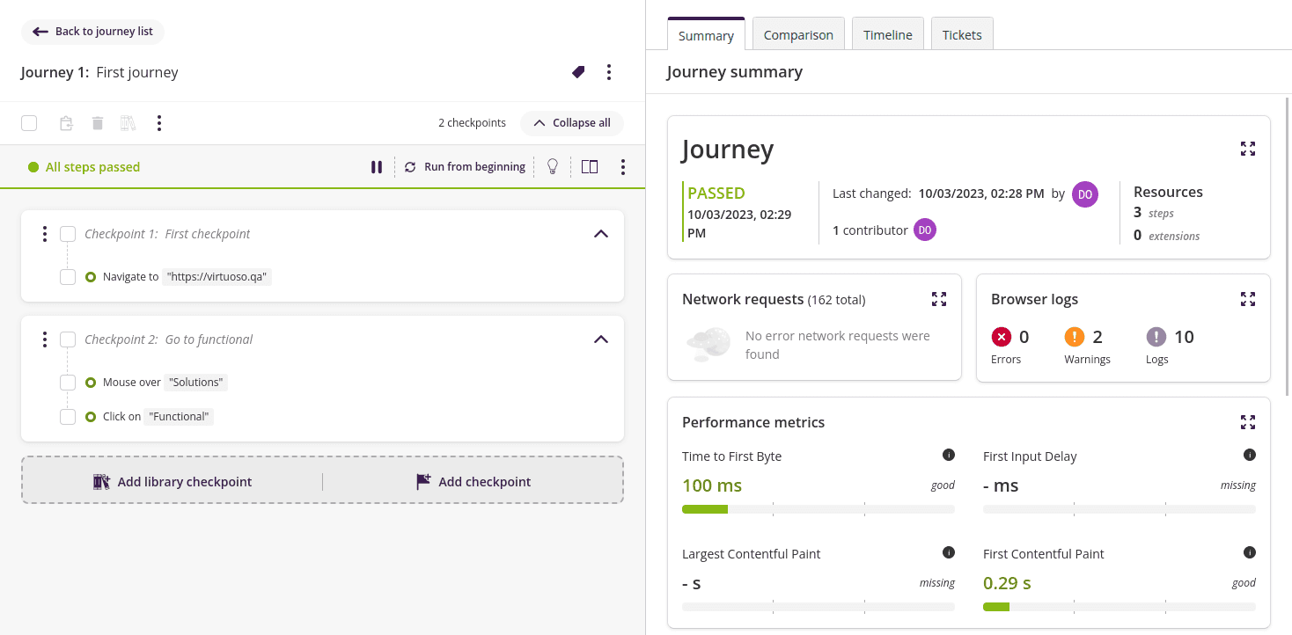Switch to the Comparison tab
This screenshot has height=635, width=1292.
pos(797,34)
